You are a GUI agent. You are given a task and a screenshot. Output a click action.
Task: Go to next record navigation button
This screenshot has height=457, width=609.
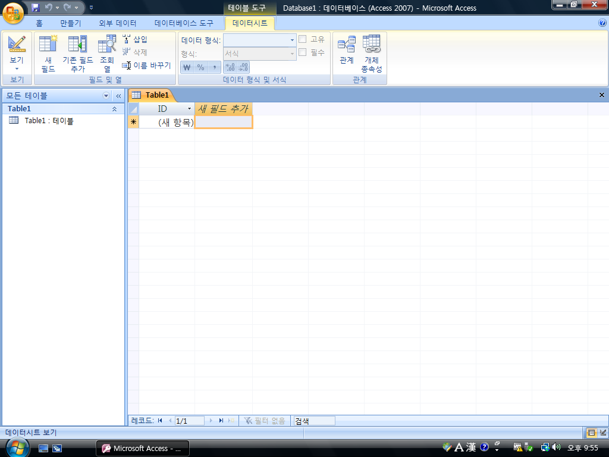[211, 421]
